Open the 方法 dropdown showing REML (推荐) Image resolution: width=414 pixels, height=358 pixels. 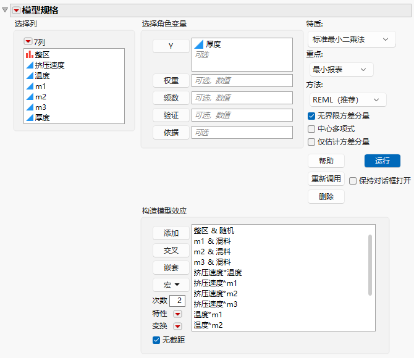348,100
